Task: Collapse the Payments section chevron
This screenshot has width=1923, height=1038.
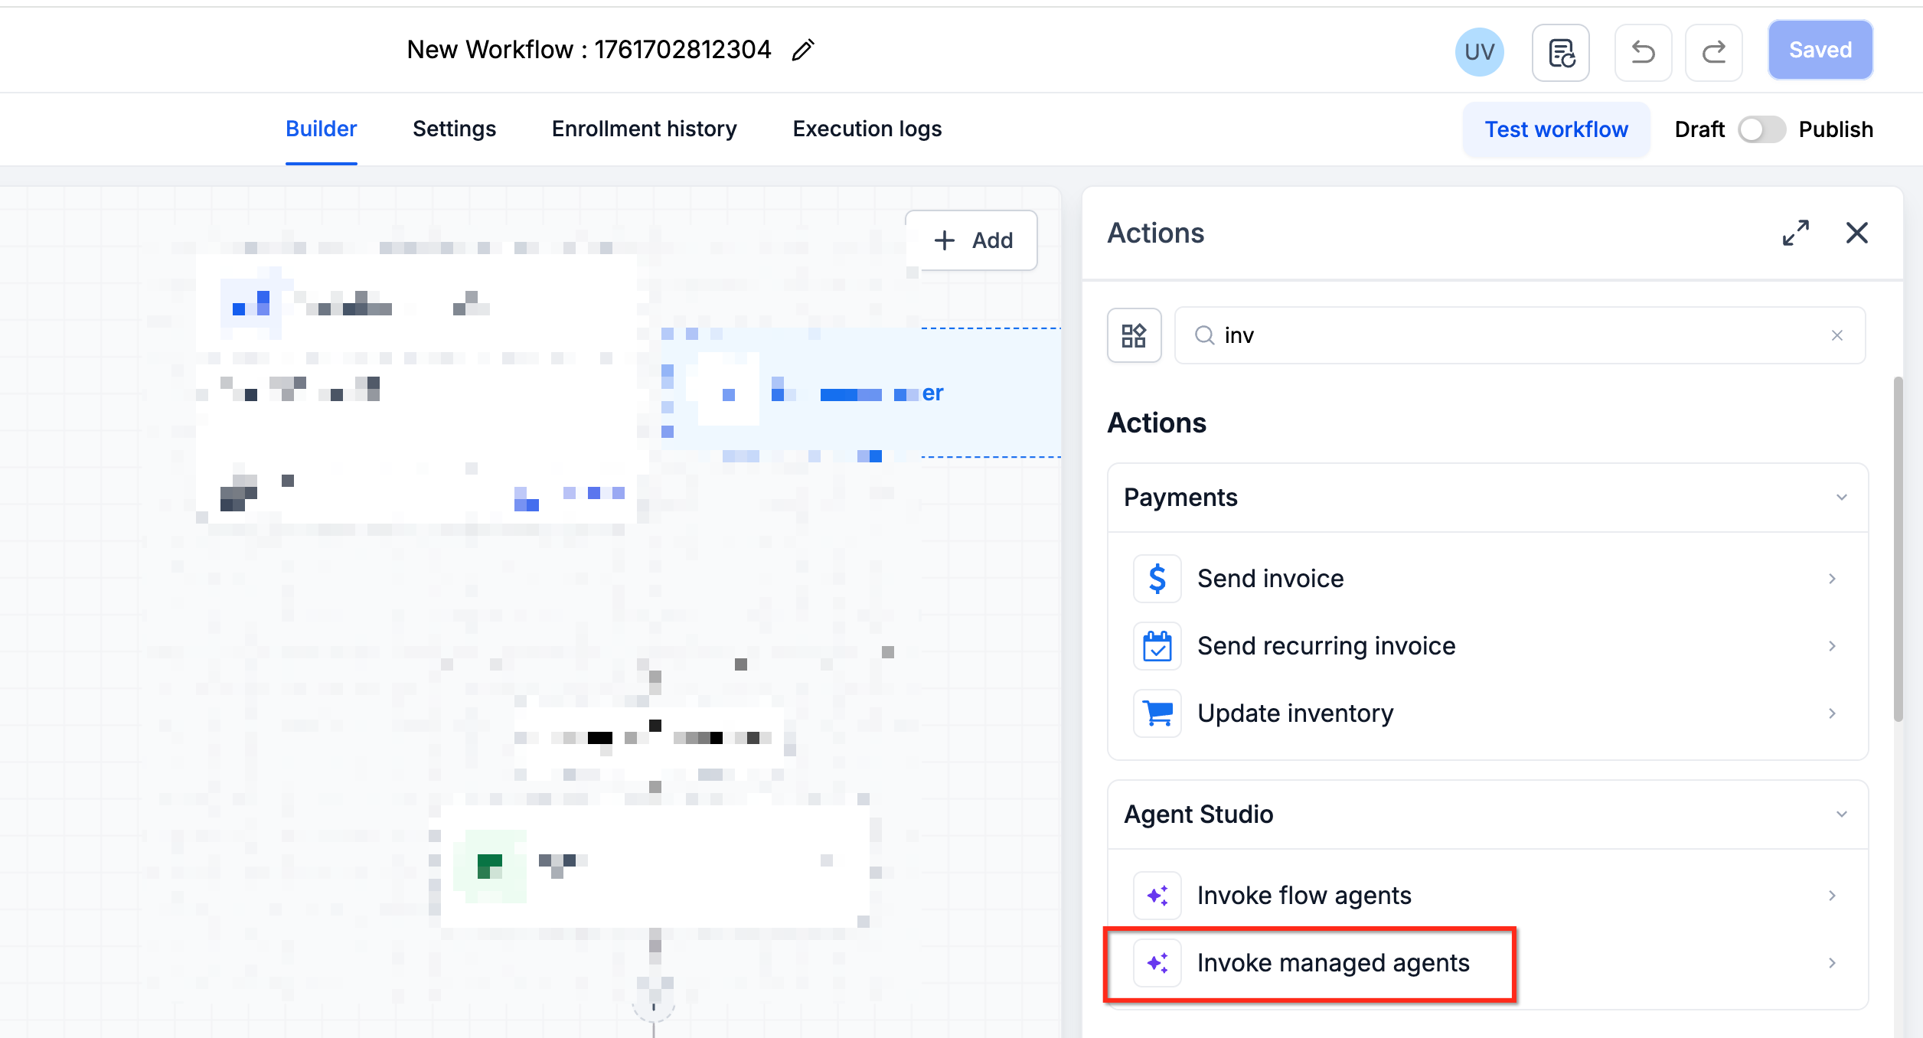Action: tap(1841, 498)
